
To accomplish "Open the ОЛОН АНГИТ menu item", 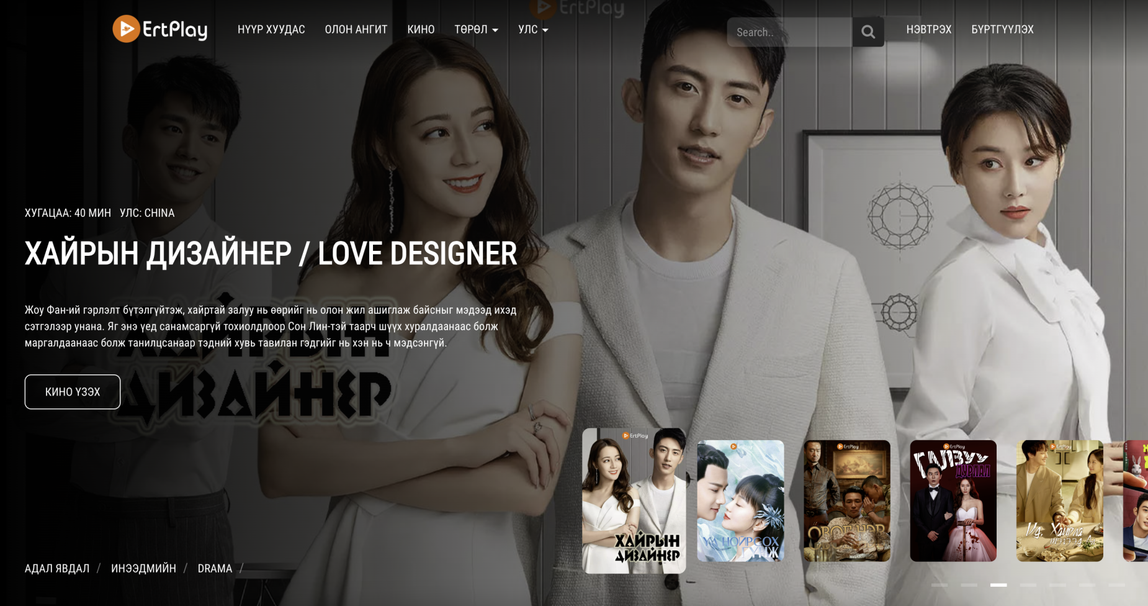I will tap(356, 30).
